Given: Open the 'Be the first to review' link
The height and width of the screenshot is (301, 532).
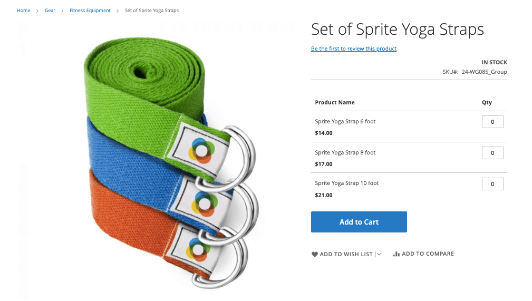Looking at the screenshot, I should click(x=354, y=48).
